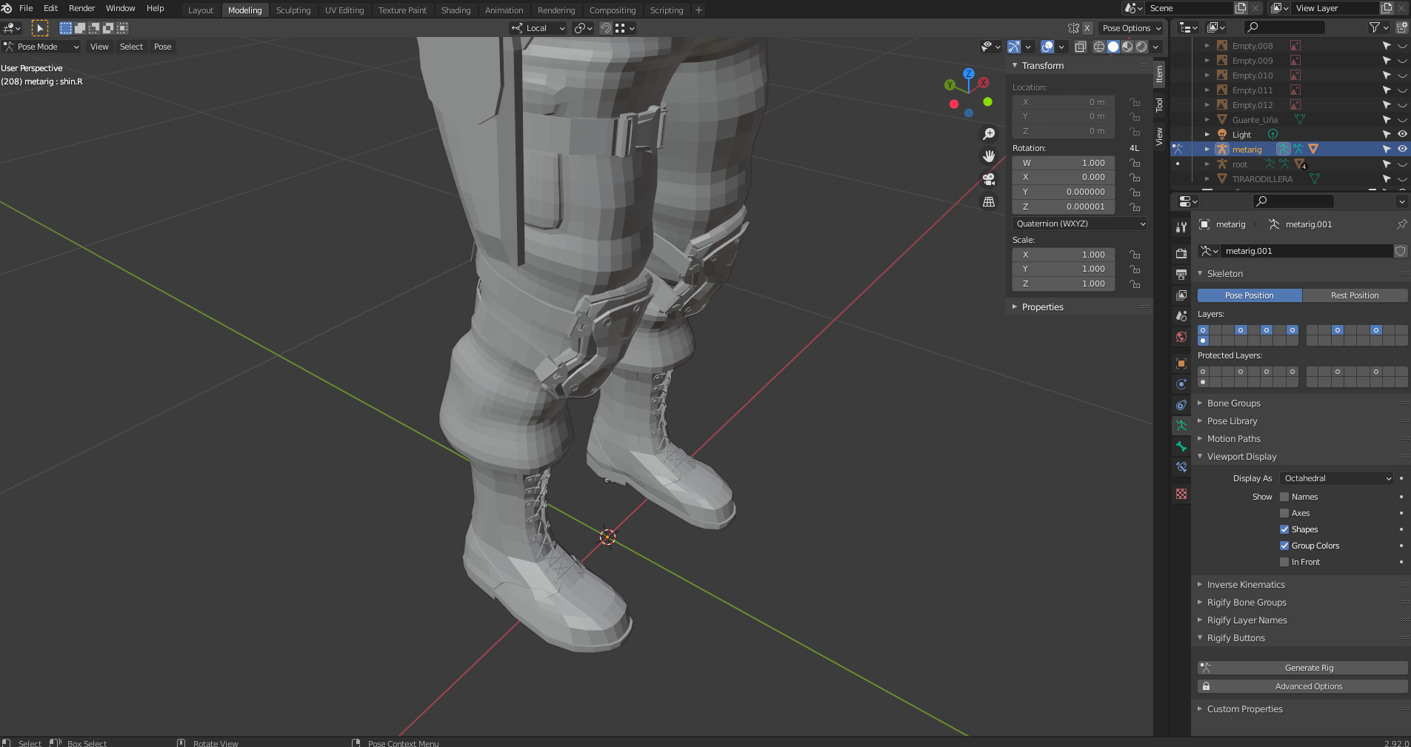Select the Rest Position button
This screenshot has height=747, width=1411.
click(x=1355, y=295)
